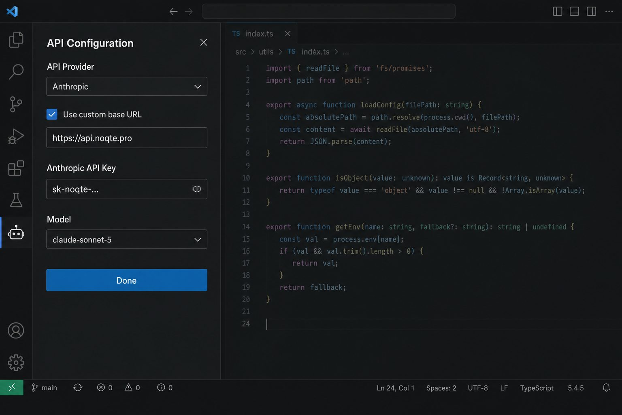Close the API Configuration panel
The image size is (622, 415).
pos(204,43)
